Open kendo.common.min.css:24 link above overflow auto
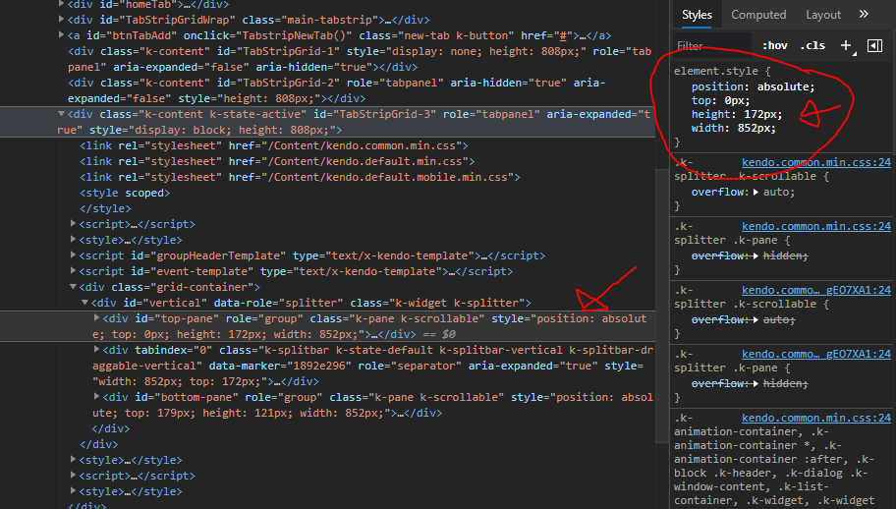The height and width of the screenshot is (509, 896). 816,163
